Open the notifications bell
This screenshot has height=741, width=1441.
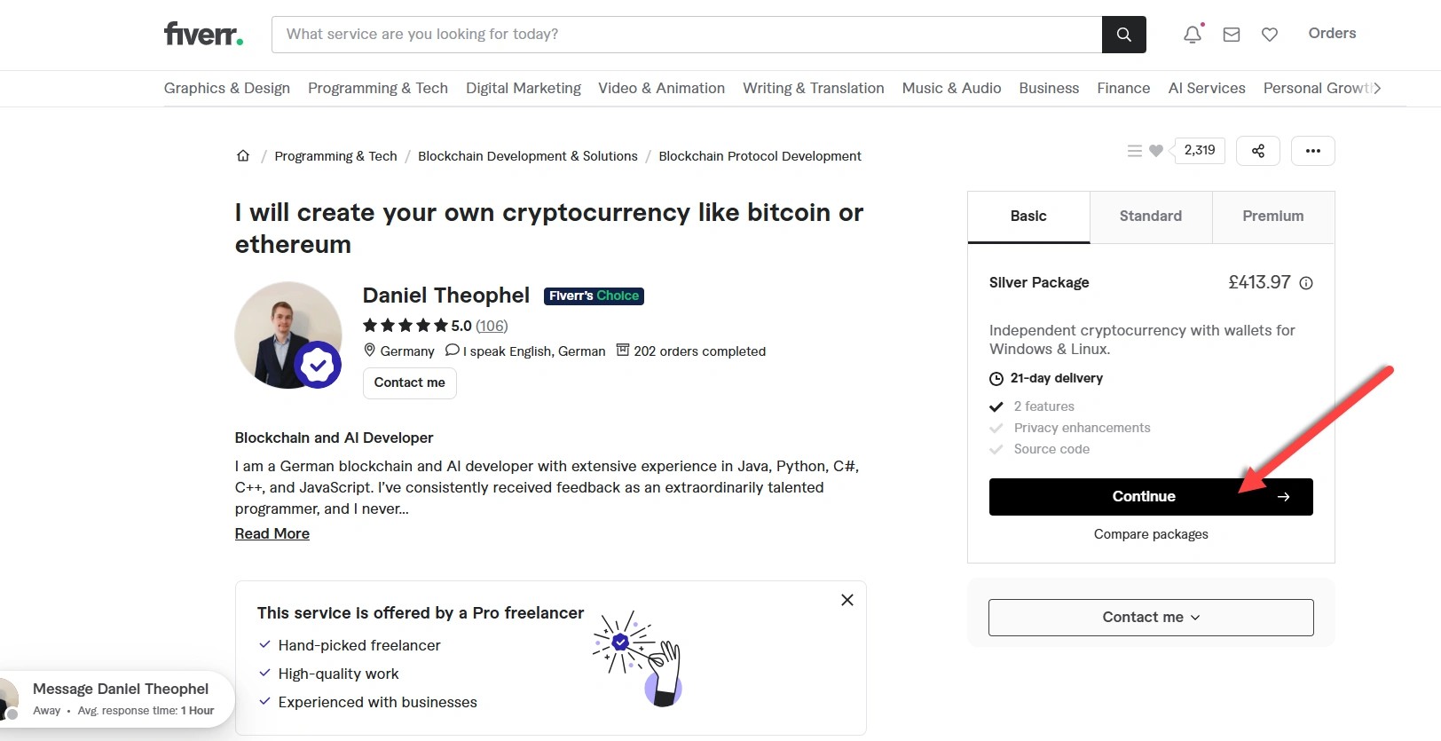(x=1193, y=35)
